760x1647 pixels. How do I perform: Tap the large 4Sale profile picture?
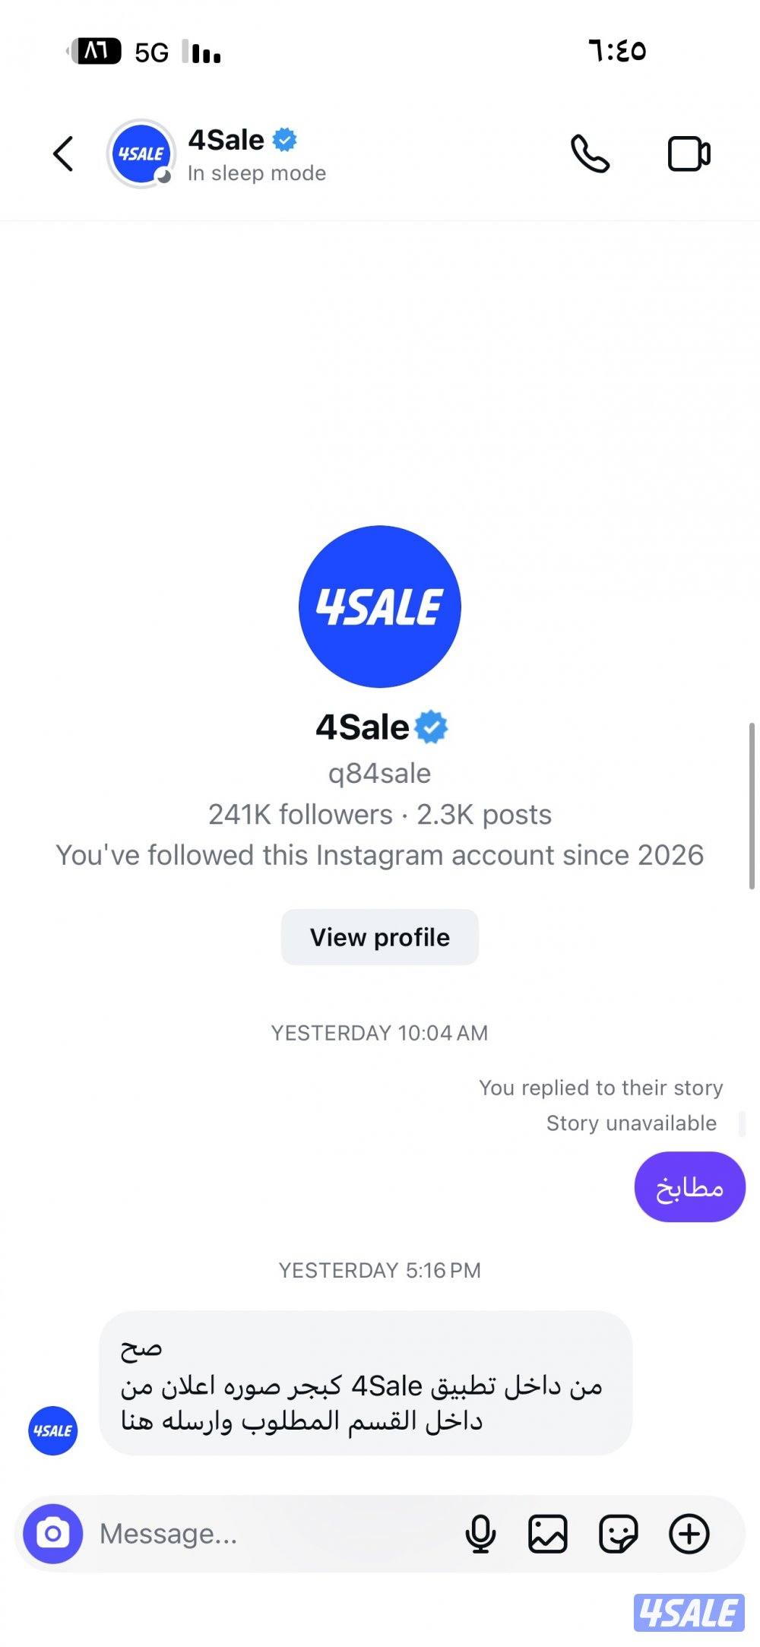380,607
